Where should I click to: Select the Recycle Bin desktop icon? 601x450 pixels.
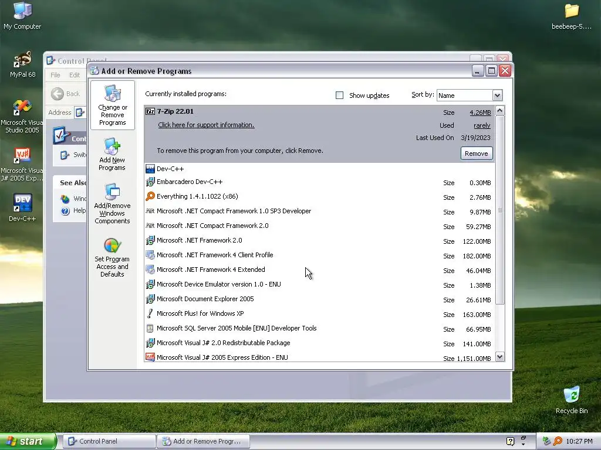[572, 400]
